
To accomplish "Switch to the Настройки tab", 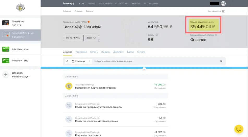I will pos(81,52).
